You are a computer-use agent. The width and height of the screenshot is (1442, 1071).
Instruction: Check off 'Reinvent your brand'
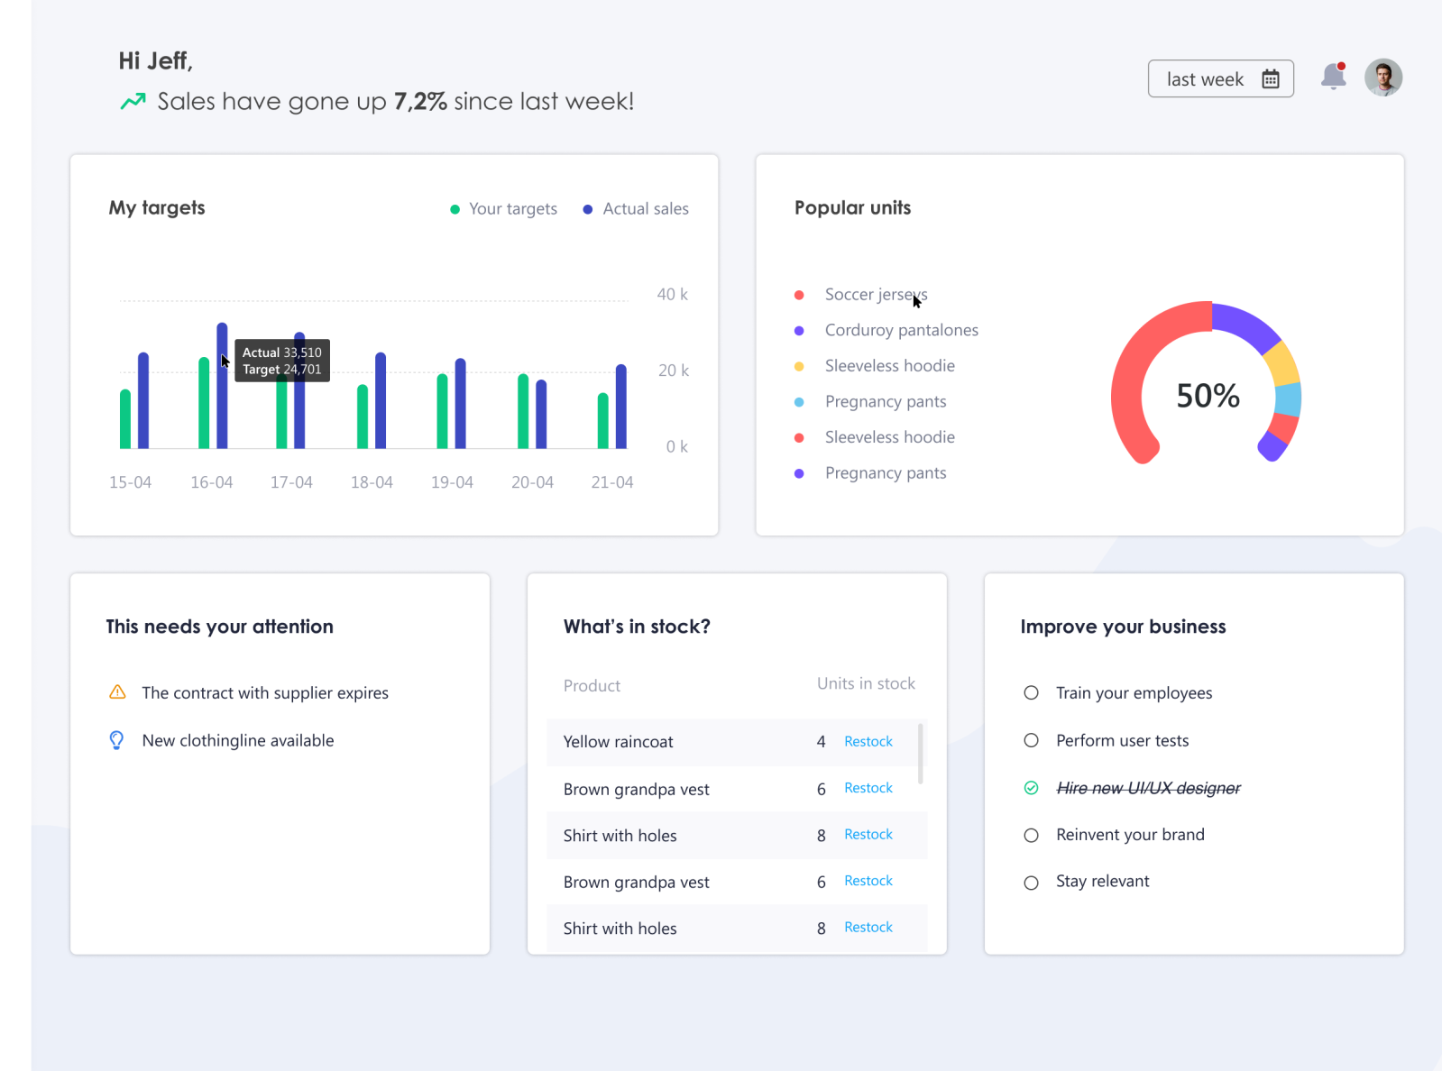[x=1032, y=835]
